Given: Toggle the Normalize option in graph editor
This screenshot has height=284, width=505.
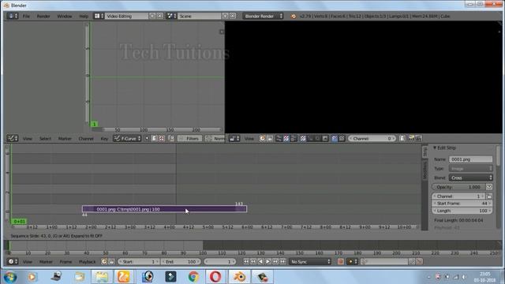Looking at the screenshot, I should tap(215, 139).
